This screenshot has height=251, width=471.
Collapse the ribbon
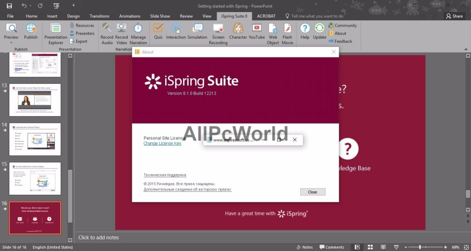(466, 49)
